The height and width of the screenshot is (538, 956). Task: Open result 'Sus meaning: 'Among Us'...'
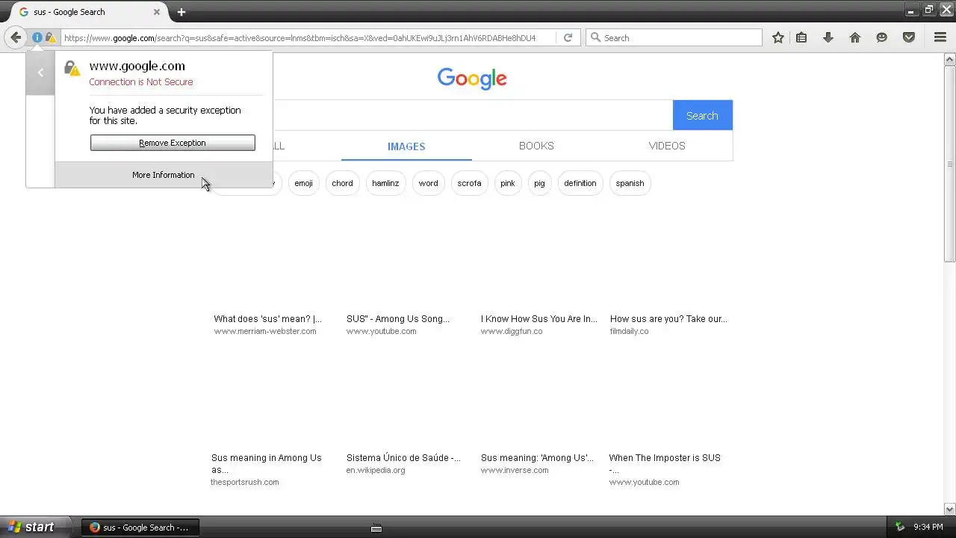(x=537, y=458)
